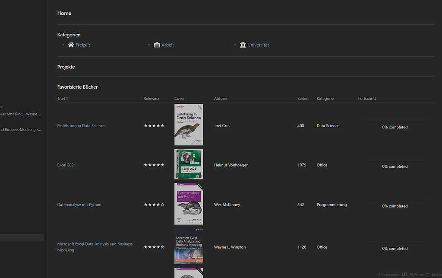Click the Datenanalyse mit Python cover thumbnail

click(x=189, y=204)
